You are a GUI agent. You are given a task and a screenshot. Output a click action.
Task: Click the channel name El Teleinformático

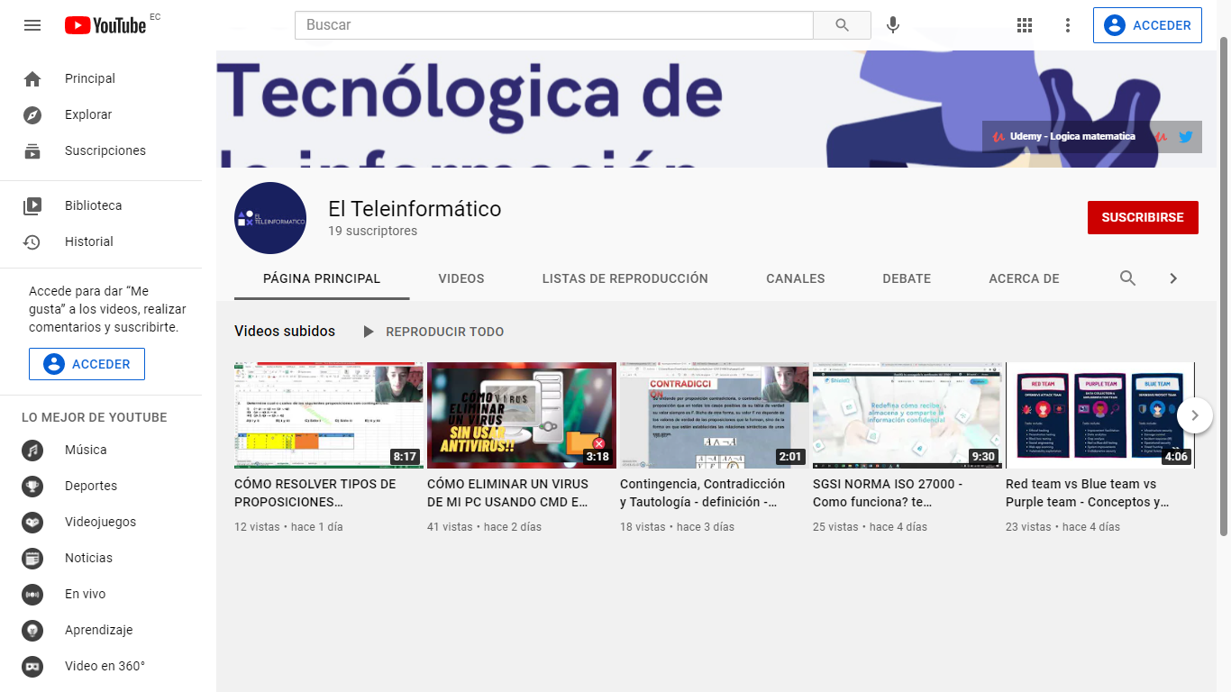click(415, 209)
